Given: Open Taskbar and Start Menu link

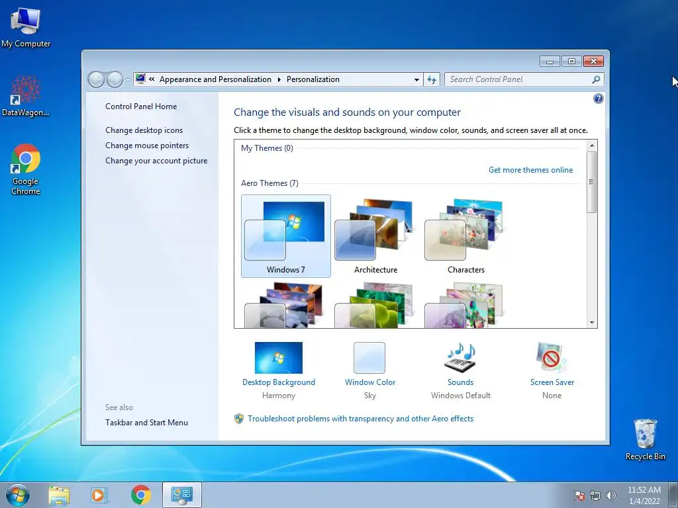Looking at the screenshot, I should point(146,423).
